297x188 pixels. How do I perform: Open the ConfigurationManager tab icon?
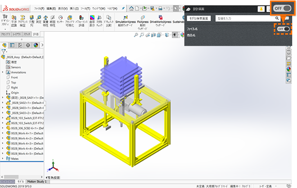coord(20,45)
